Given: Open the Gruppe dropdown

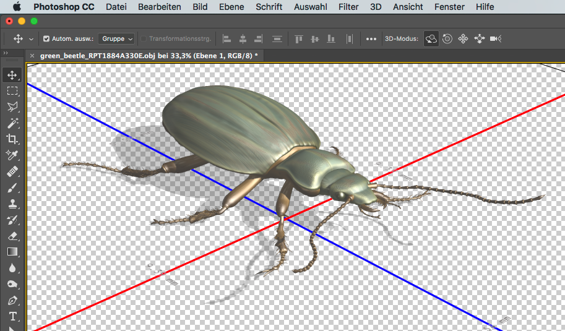Looking at the screenshot, I should tap(117, 38).
